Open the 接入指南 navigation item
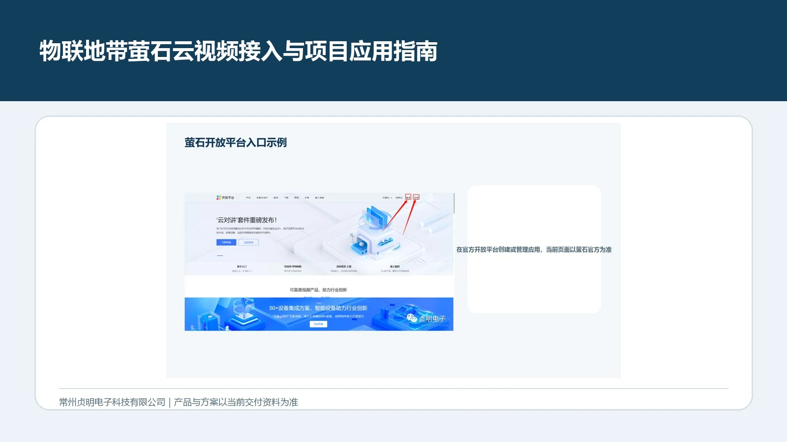Viewport: 787px width, 442px height. pyautogui.click(x=319, y=197)
